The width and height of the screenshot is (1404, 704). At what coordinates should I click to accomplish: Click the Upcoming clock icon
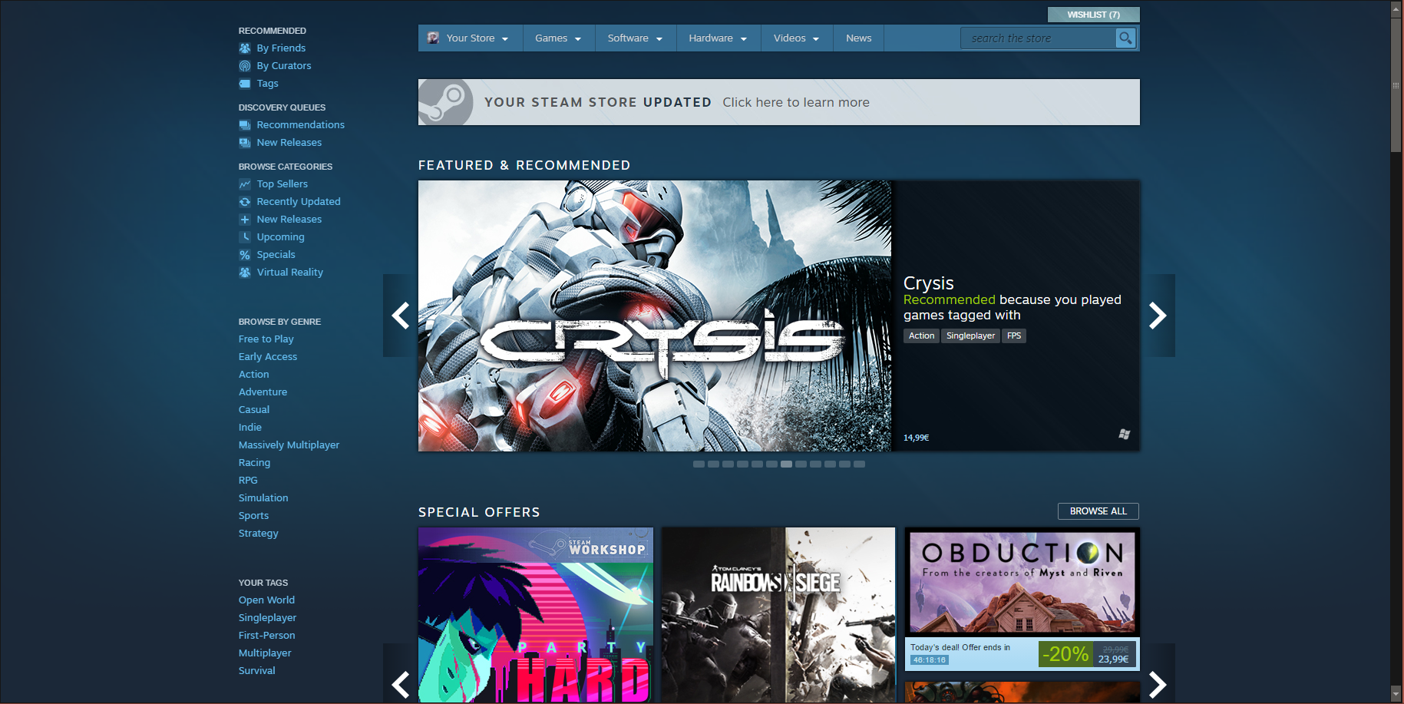pos(245,237)
